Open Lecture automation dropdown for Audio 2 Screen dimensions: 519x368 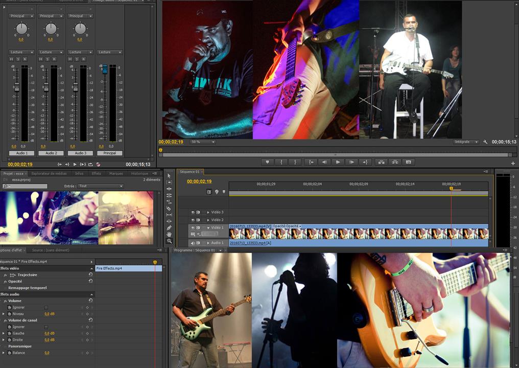click(x=51, y=52)
